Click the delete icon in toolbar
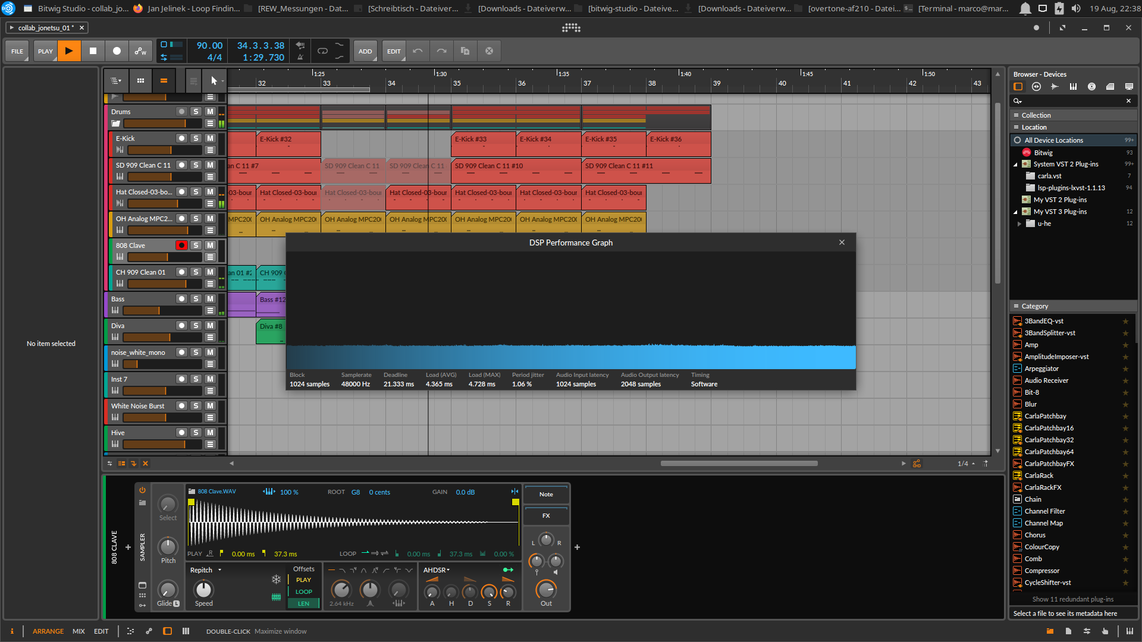This screenshot has height=642, width=1142. [489, 51]
